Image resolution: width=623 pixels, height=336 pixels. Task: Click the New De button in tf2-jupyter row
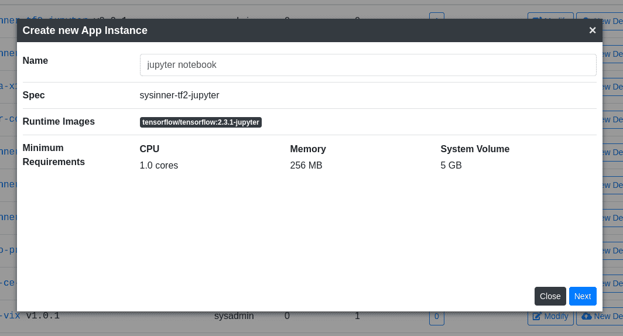click(600, 16)
